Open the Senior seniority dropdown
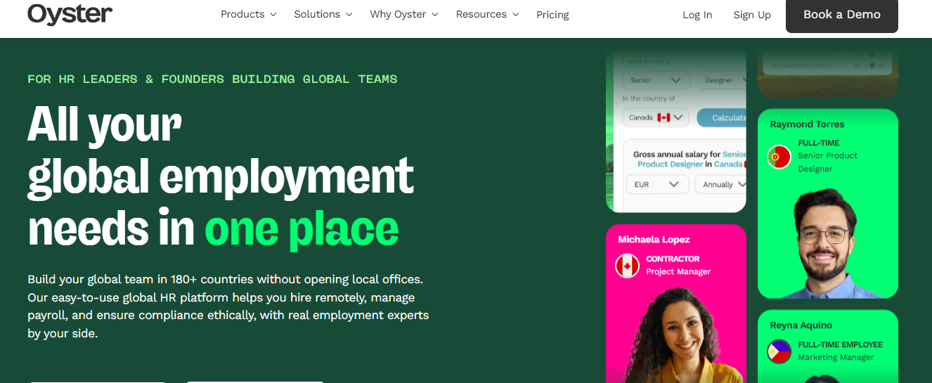Viewport: 932px width, 383px height. click(x=656, y=80)
